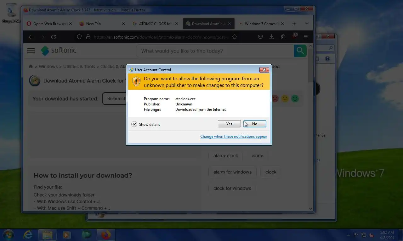Close the Windows 7 Games tab
The height and width of the screenshot is (241, 403).
[282, 24]
